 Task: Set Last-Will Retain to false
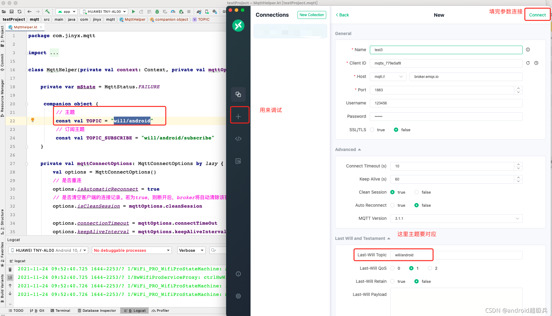[417, 281]
